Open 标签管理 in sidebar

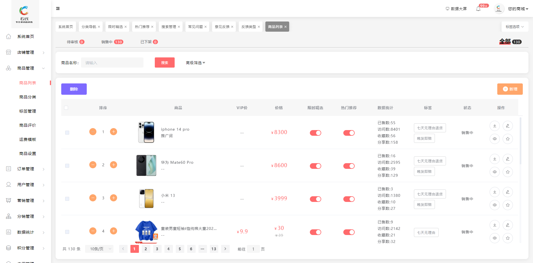click(x=28, y=111)
